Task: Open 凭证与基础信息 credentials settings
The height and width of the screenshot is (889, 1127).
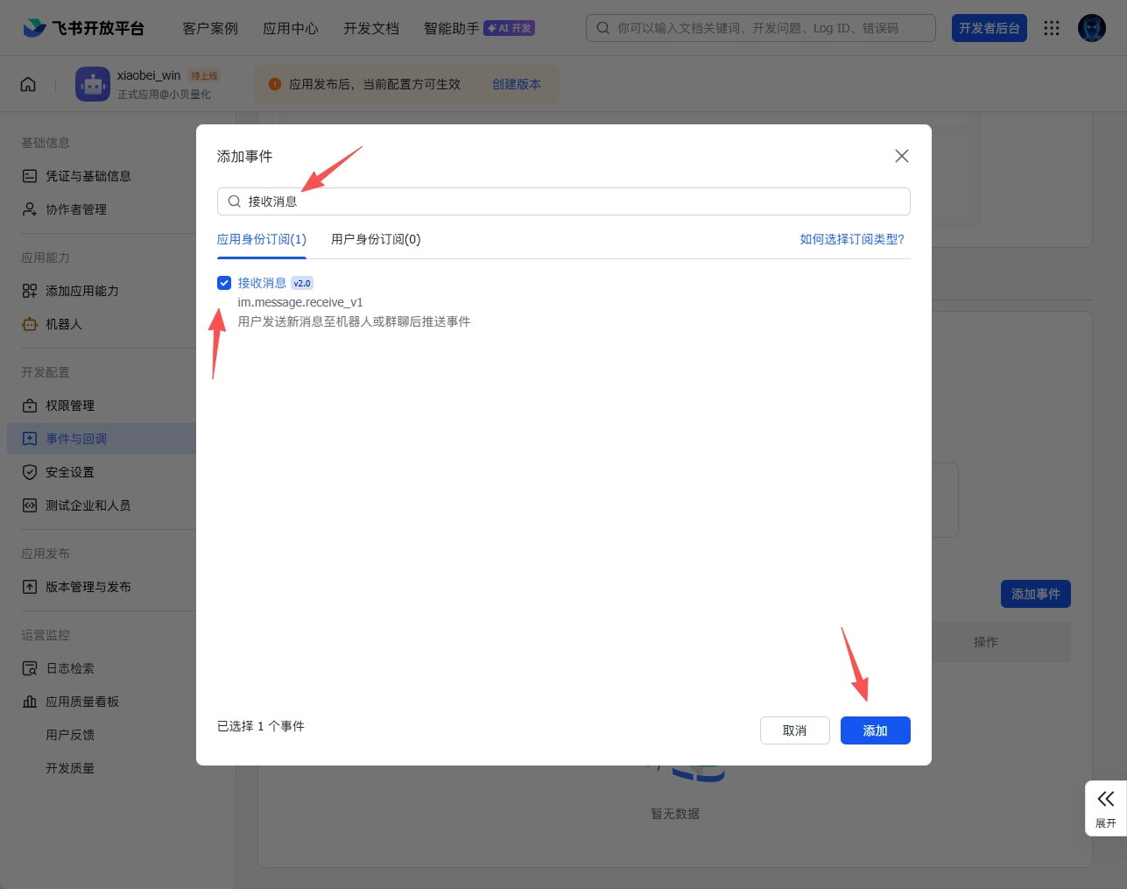Action: click(x=88, y=175)
